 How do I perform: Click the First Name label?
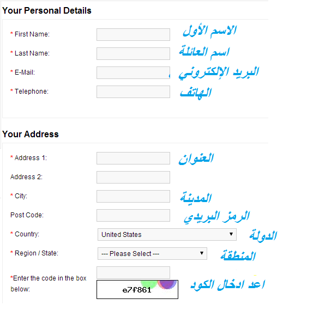click(x=32, y=34)
